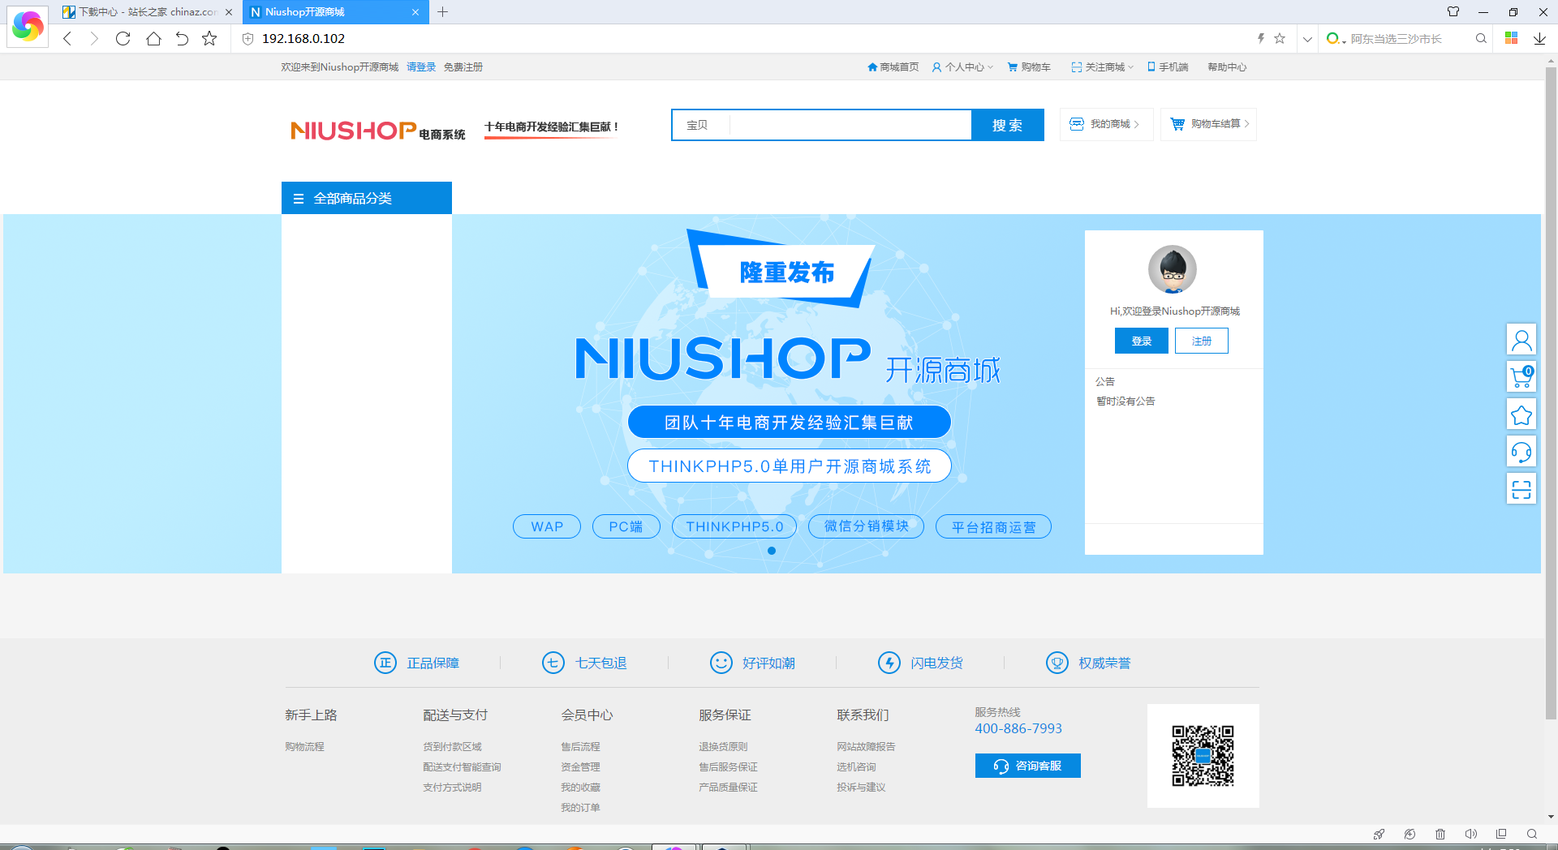Reload the page with refresh icon
The height and width of the screenshot is (850, 1558).
pos(123,38)
